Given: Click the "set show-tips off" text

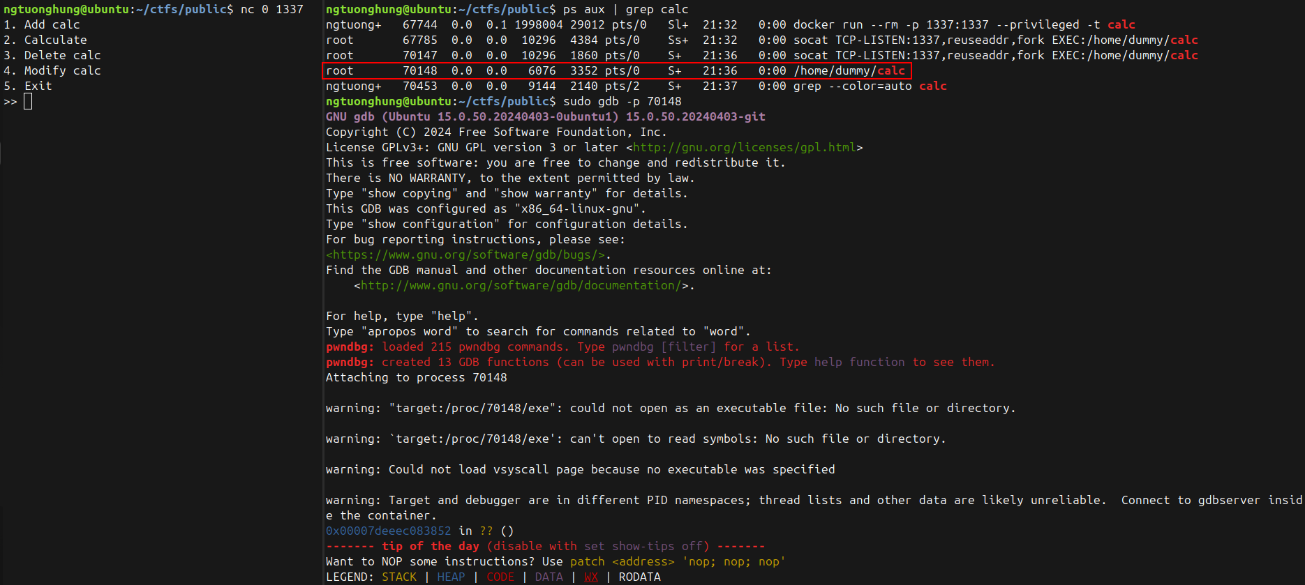Looking at the screenshot, I should pyautogui.click(x=643, y=547).
